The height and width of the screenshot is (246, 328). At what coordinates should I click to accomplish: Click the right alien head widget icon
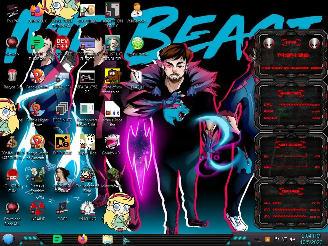click(315, 44)
